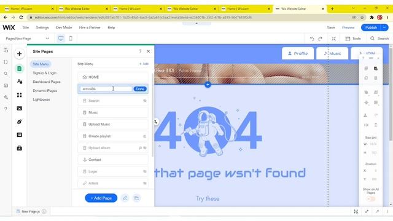Open the Blog pen icon in sidebar
The height and width of the screenshot is (221, 393).
point(19,122)
